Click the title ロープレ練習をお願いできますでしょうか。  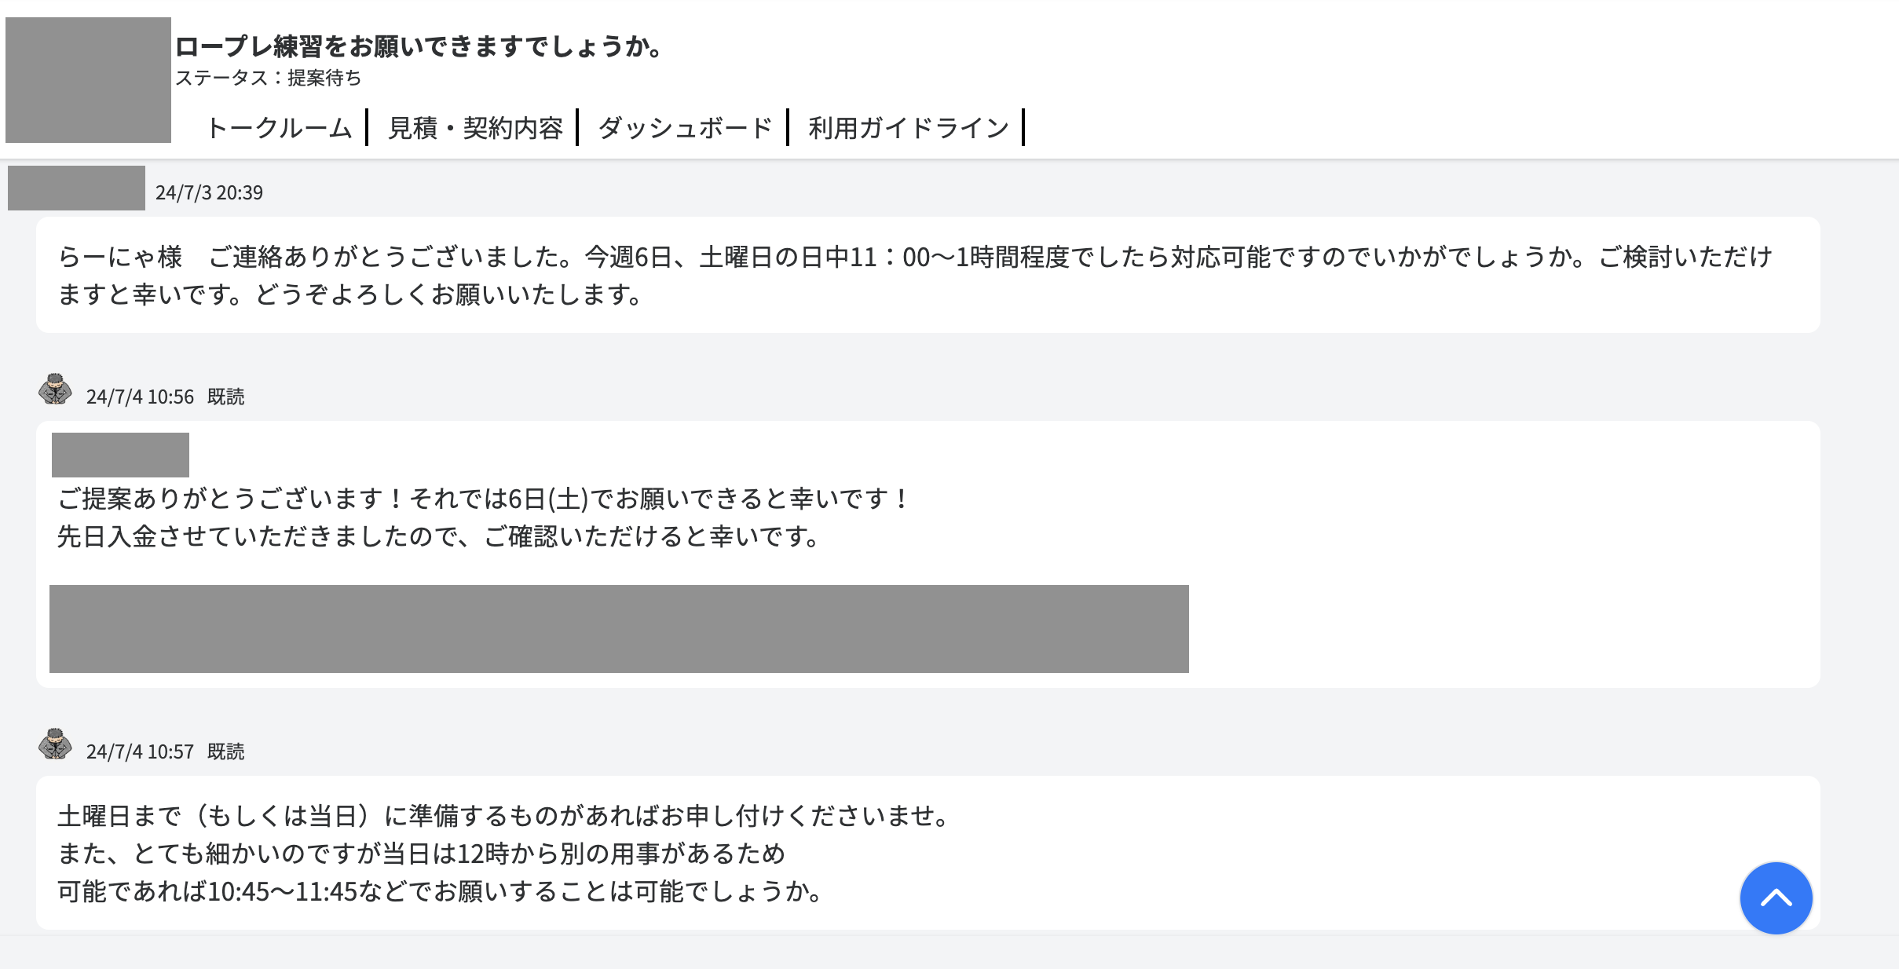[420, 46]
